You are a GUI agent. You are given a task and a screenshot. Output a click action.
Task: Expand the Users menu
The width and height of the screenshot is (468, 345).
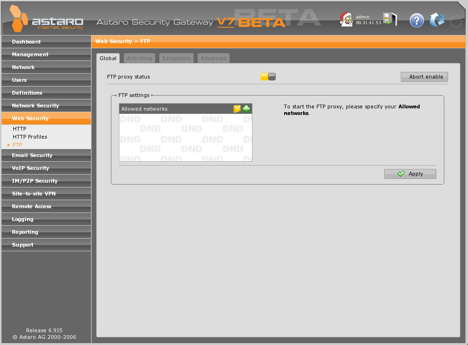point(46,80)
